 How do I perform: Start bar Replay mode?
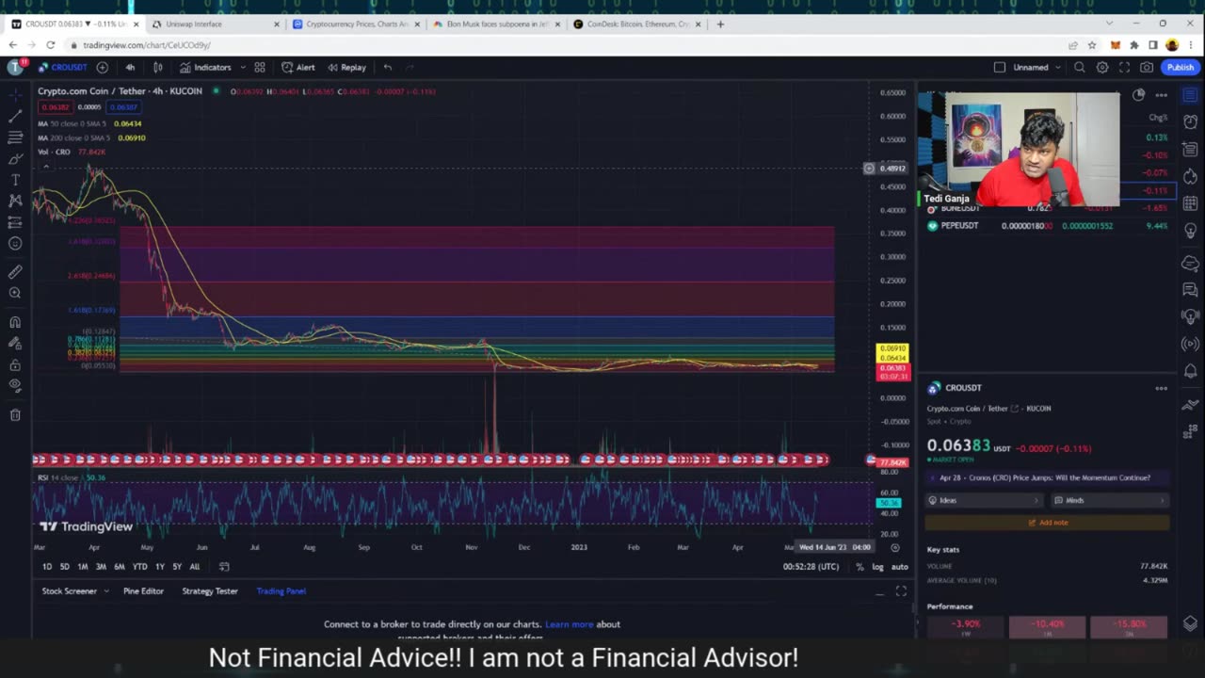[x=346, y=67]
